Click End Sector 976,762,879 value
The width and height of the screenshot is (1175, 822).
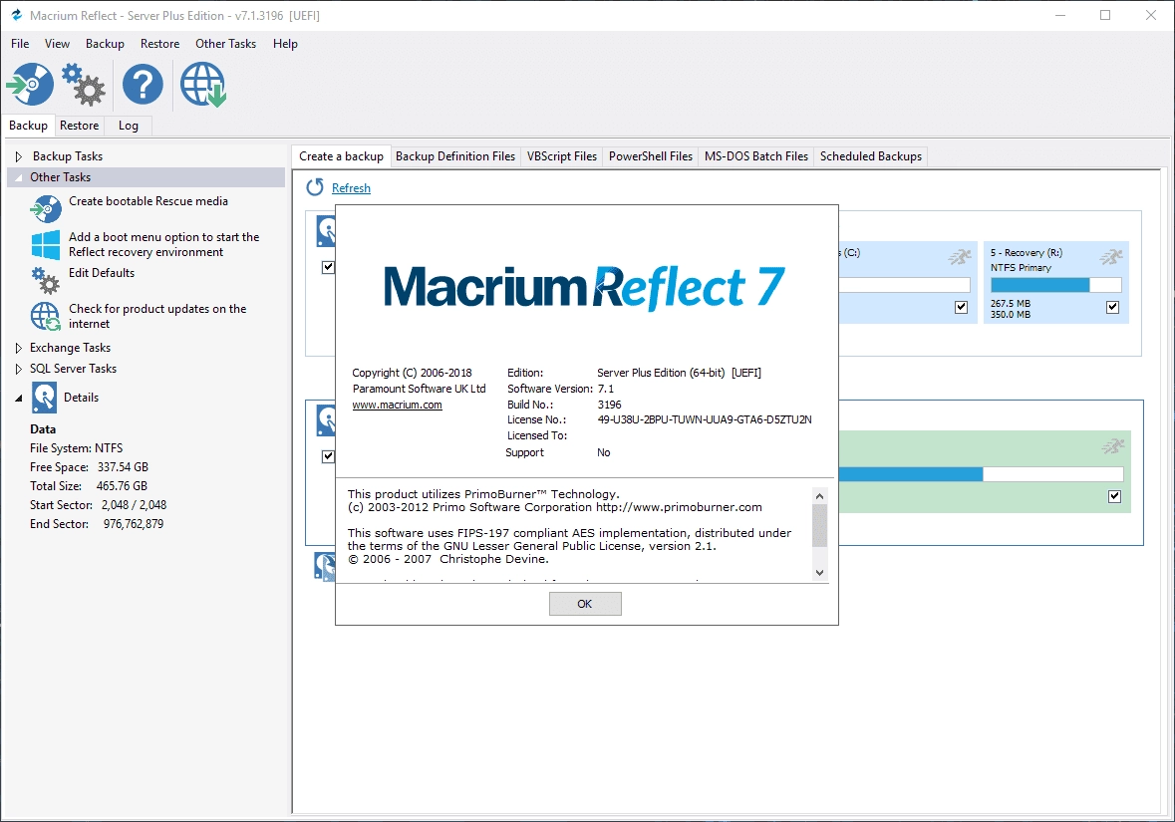coord(134,524)
